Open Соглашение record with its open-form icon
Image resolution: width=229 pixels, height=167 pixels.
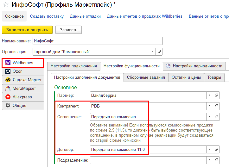pyautogui.click(x=216, y=117)
